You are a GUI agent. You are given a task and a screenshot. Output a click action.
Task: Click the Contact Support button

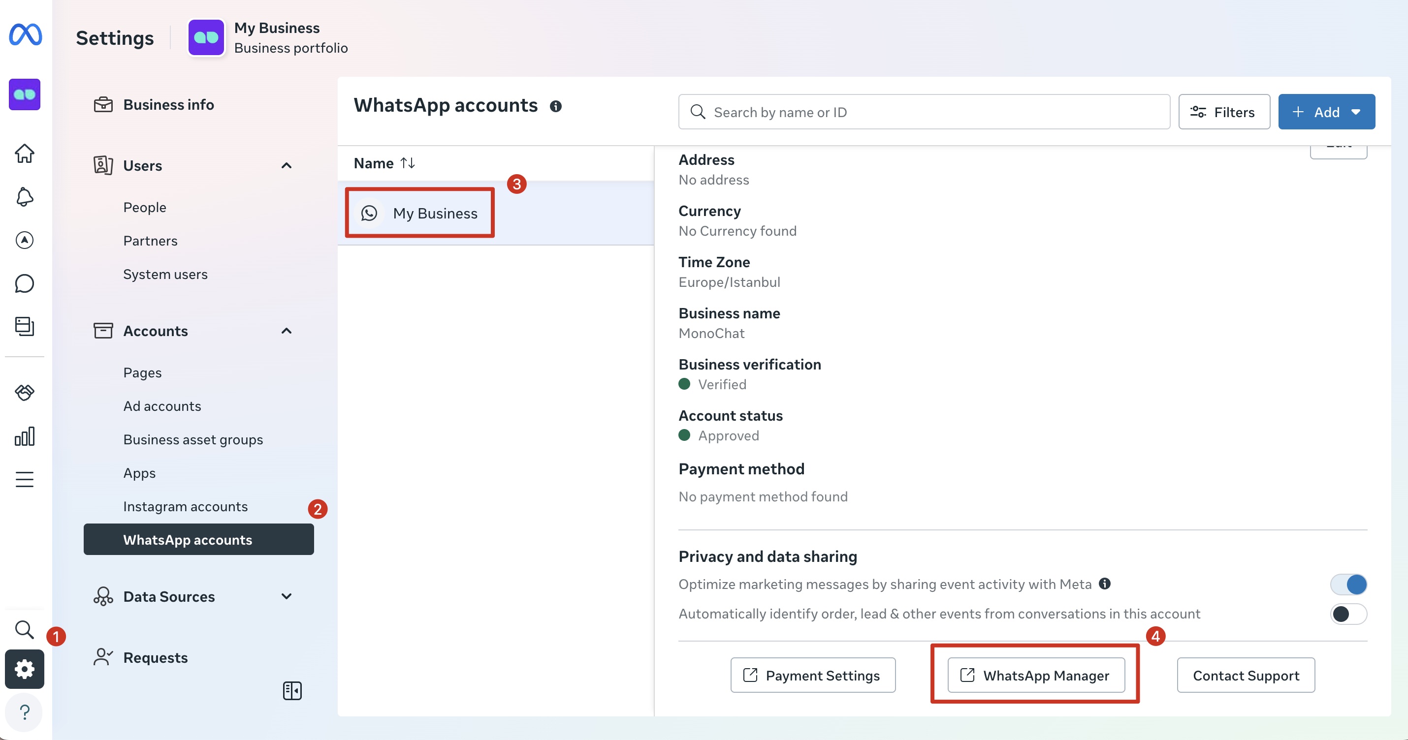1246,675
